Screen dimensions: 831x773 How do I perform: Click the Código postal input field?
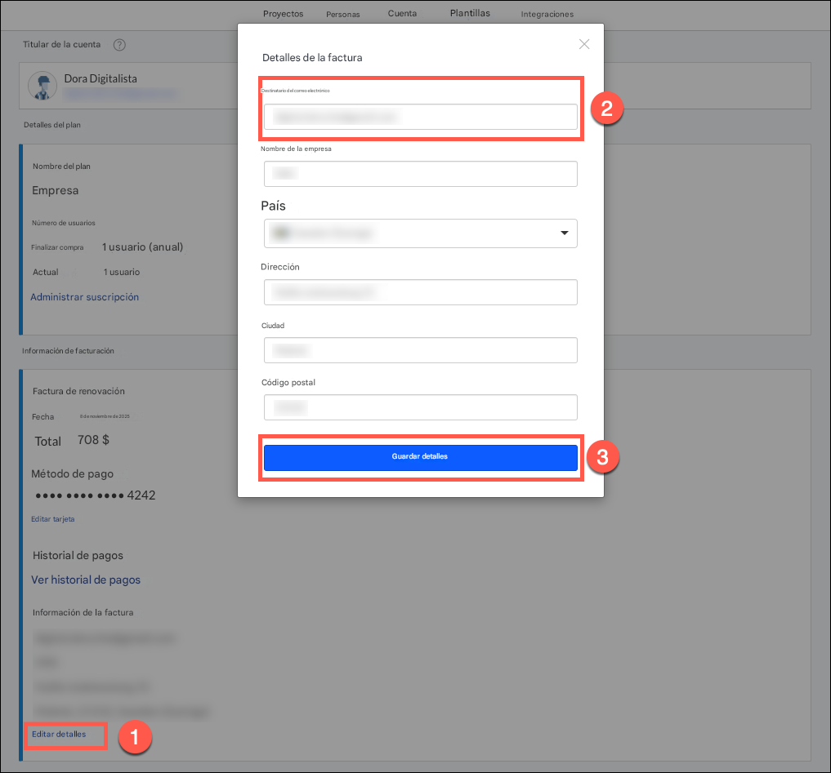click(x=420, y=407)
